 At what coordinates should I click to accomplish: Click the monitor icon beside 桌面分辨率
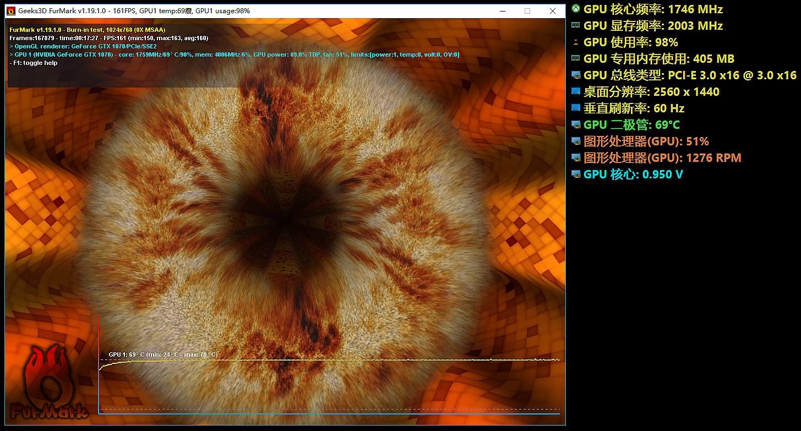pos(576,91)
